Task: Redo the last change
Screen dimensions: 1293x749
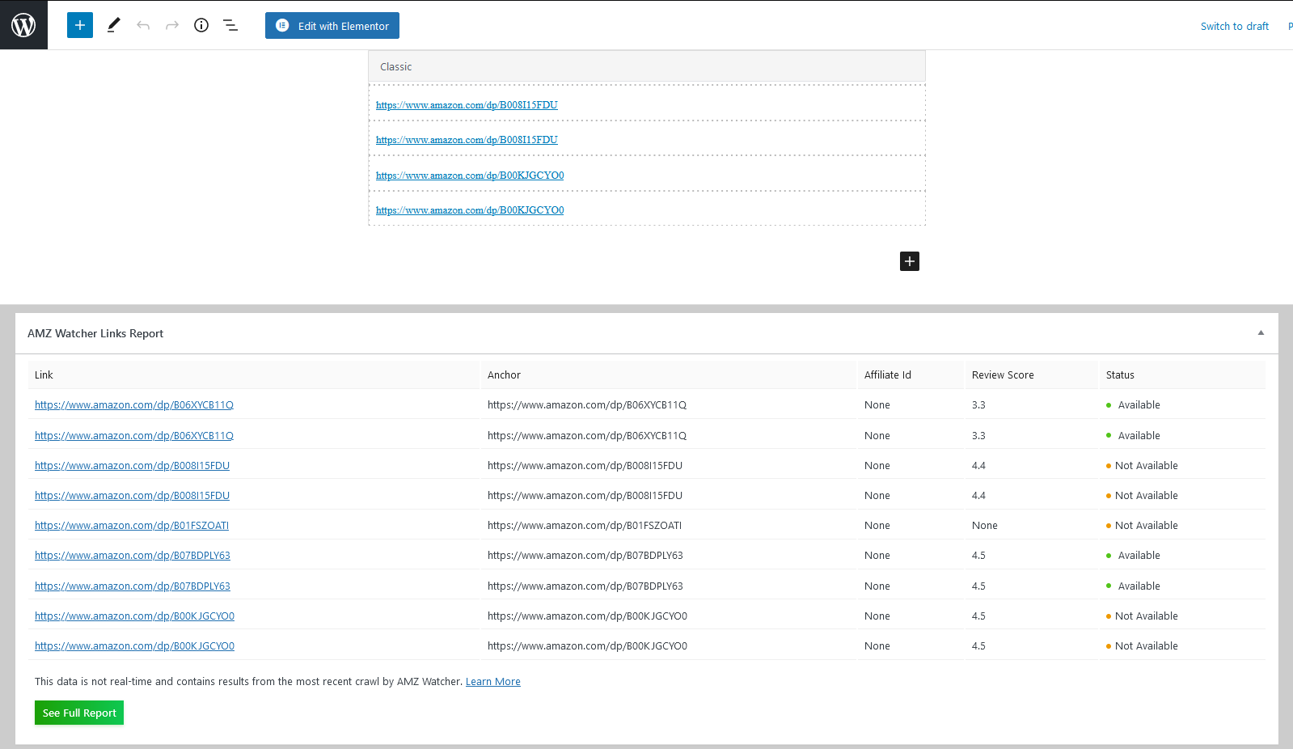Action: pyautogui.click(x=172, y=25)
